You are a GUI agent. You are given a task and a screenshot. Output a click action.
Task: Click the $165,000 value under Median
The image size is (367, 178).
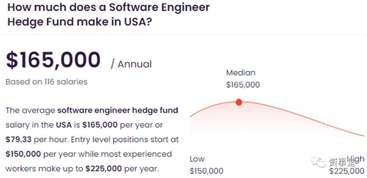point(243,85)
